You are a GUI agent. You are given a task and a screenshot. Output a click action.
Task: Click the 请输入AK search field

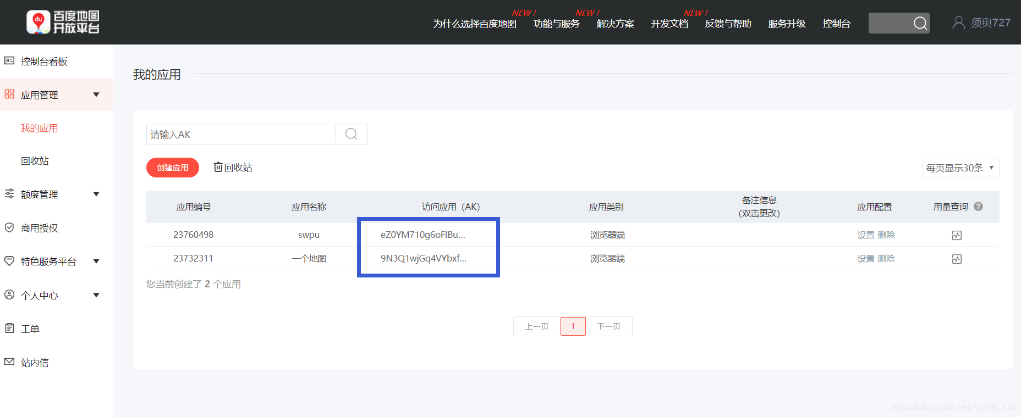[x=241, y=134]
